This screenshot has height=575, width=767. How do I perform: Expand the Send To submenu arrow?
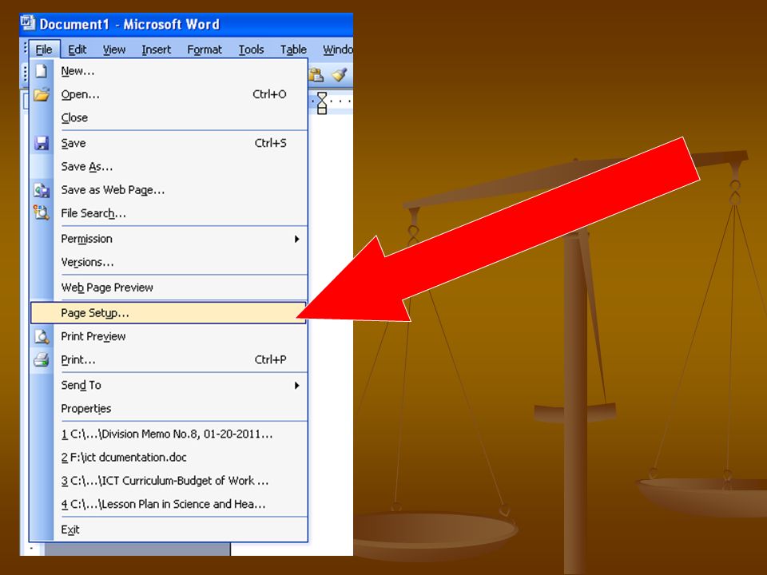pyautogui.click(x=296, y=385)
